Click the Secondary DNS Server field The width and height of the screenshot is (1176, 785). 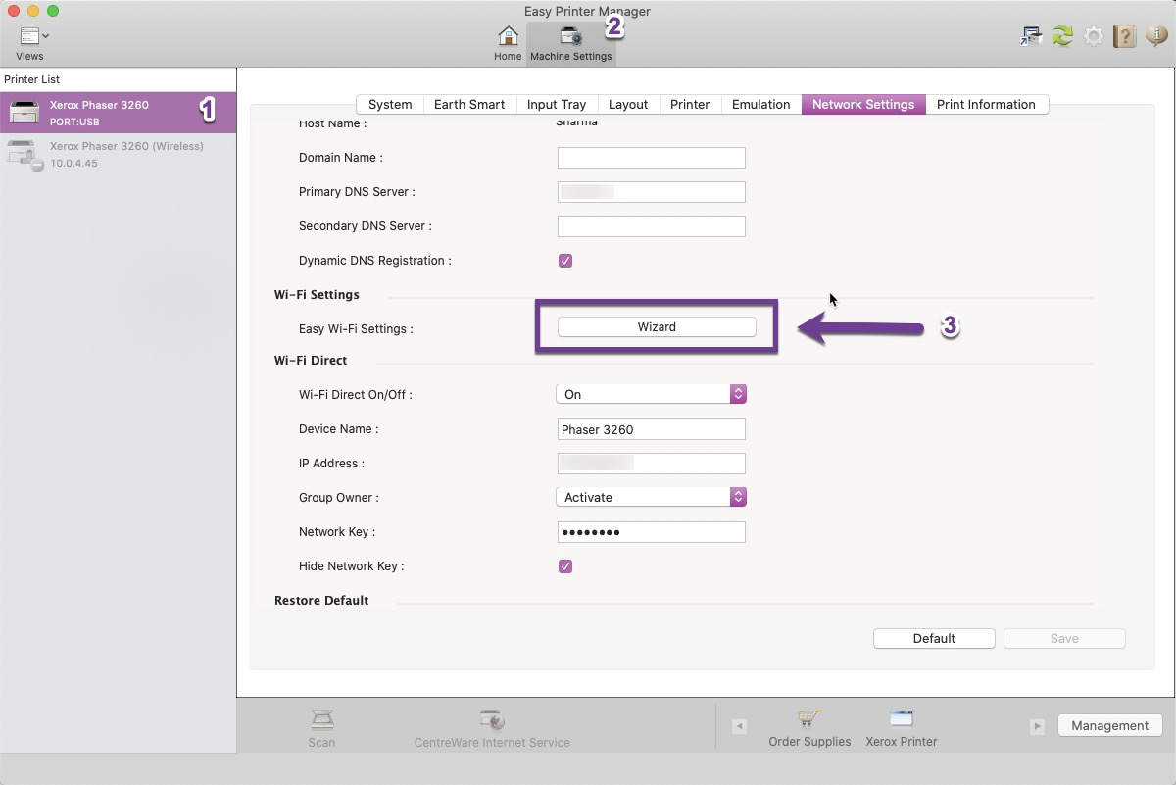(x=652, y=226)
